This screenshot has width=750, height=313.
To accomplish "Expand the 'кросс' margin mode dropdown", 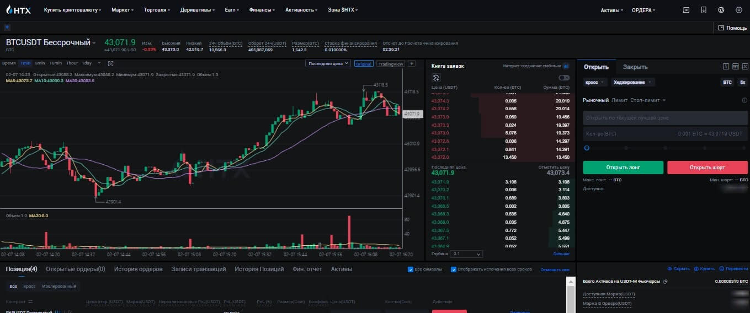I will coord(595,82).
